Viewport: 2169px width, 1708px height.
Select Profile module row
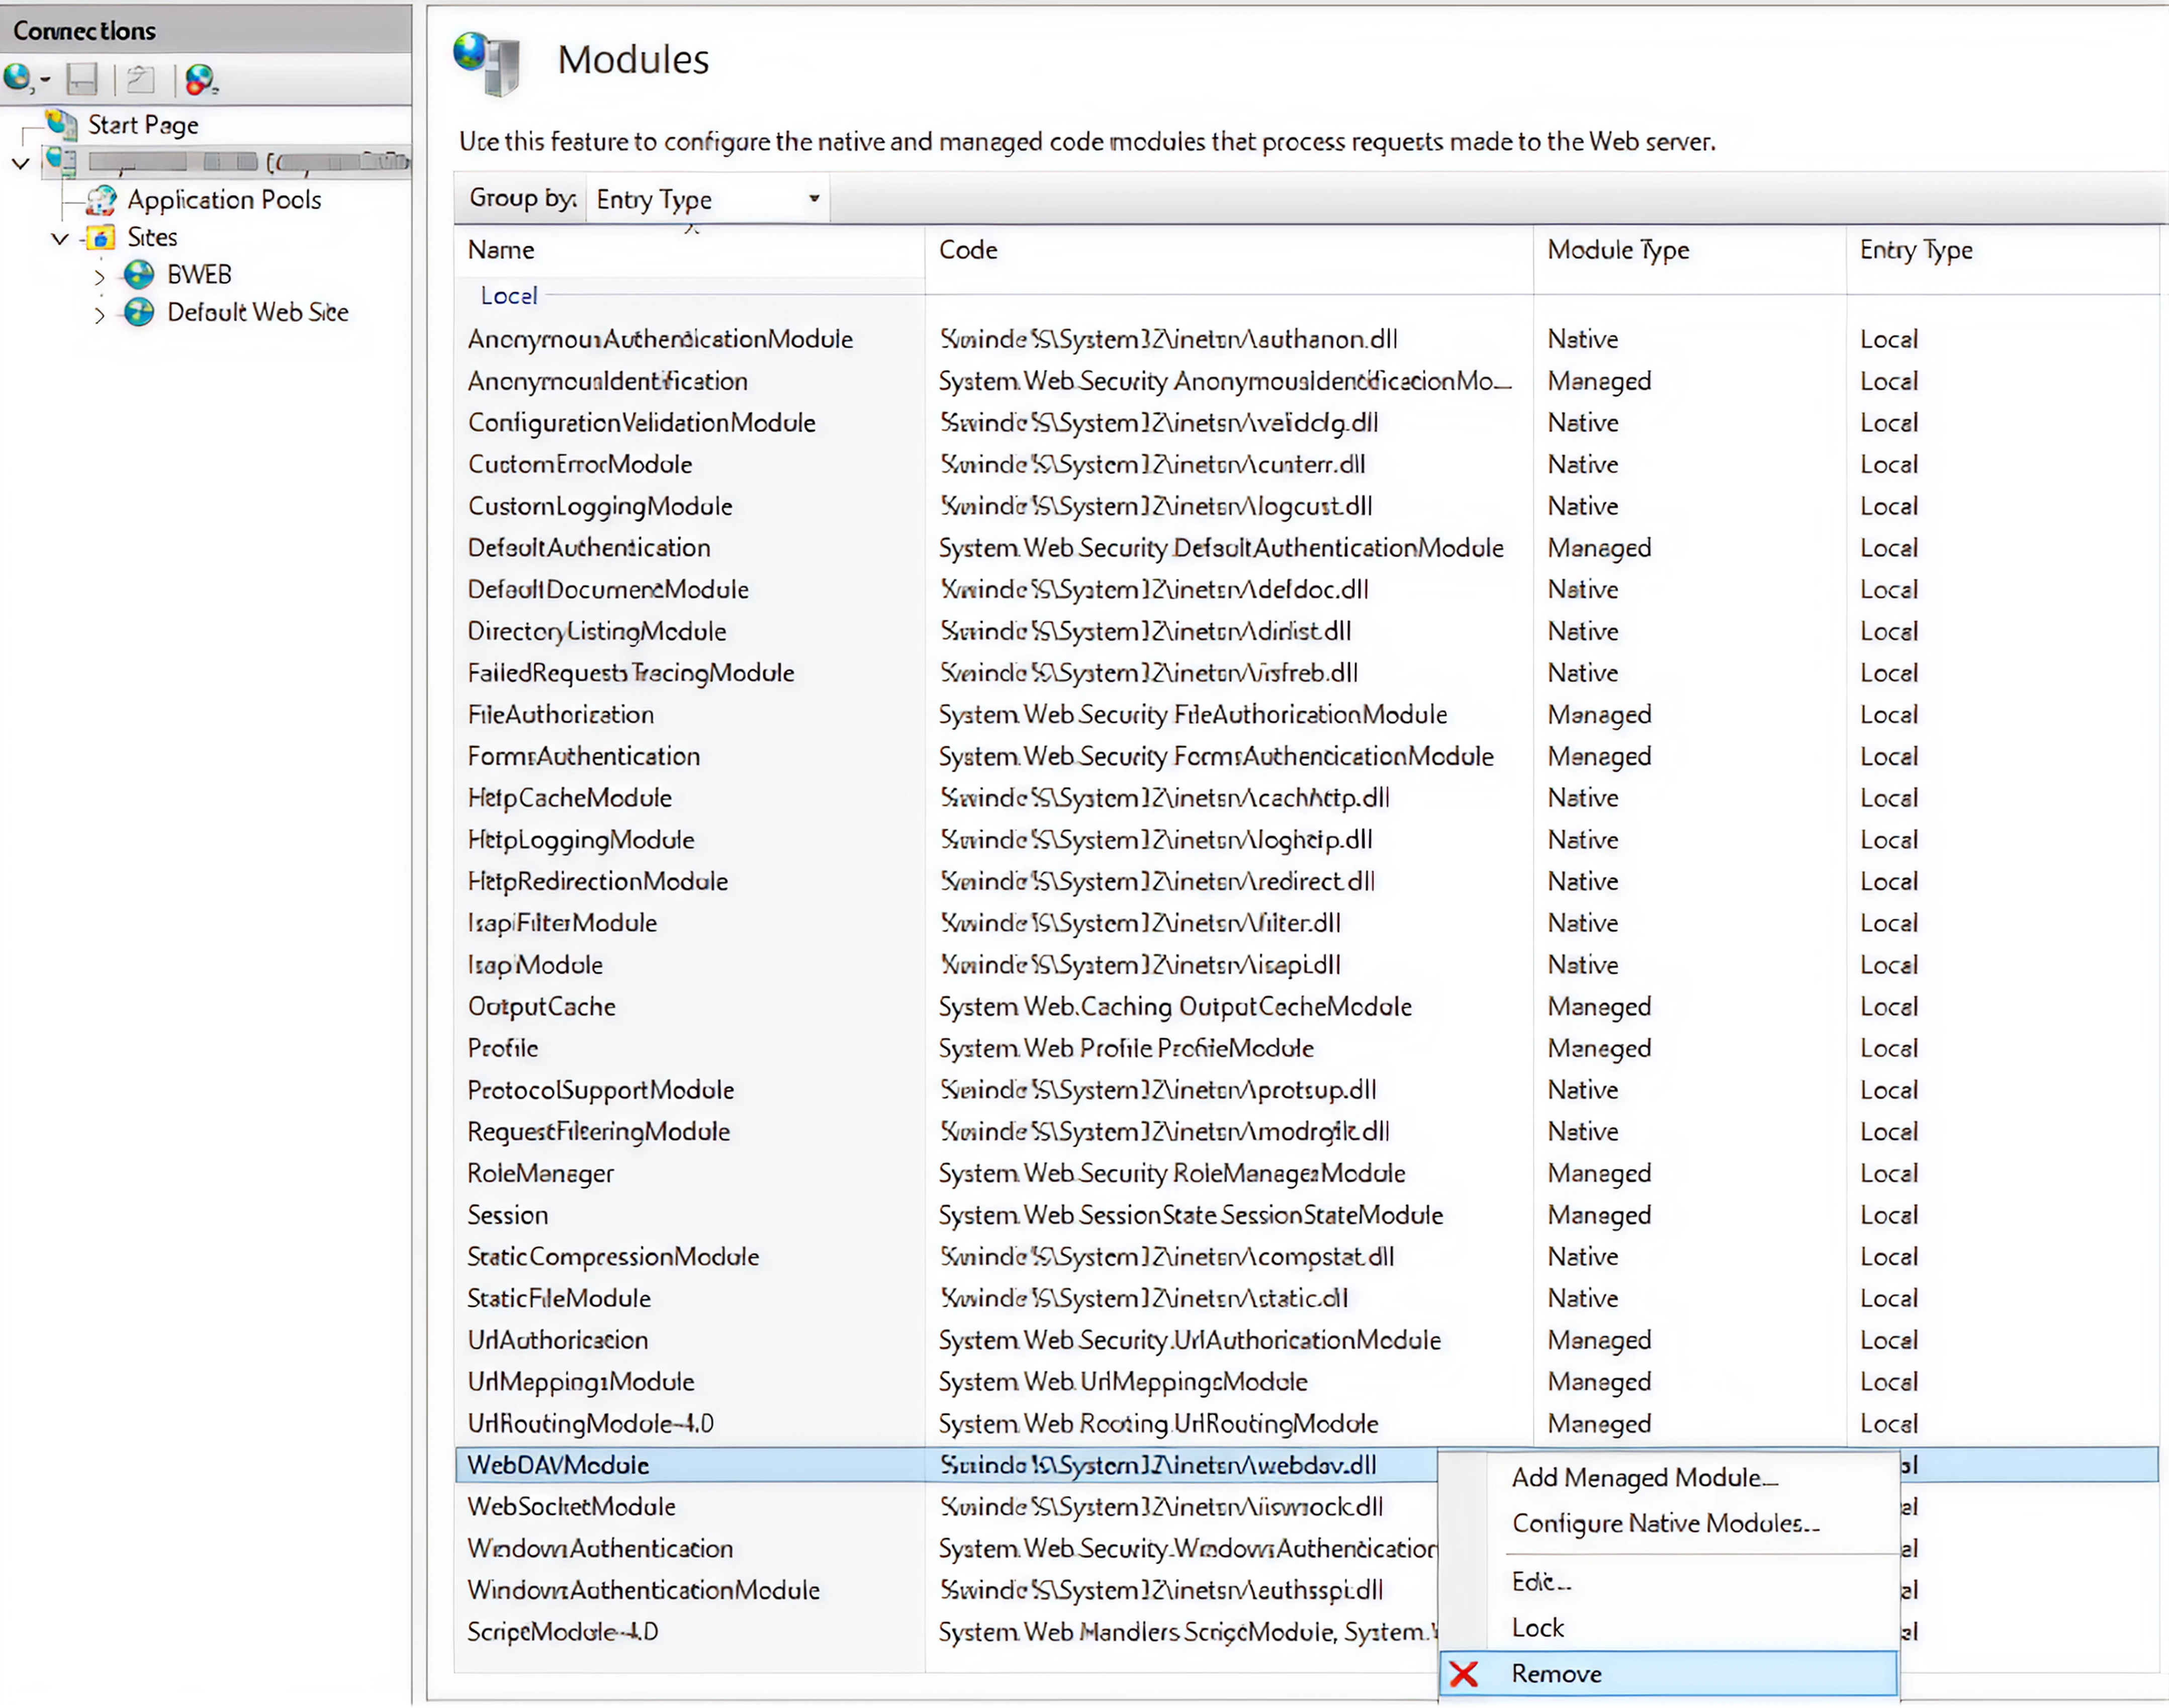pos(1306,1049)
